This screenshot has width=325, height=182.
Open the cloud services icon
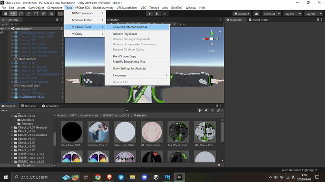tap(256, 14)
